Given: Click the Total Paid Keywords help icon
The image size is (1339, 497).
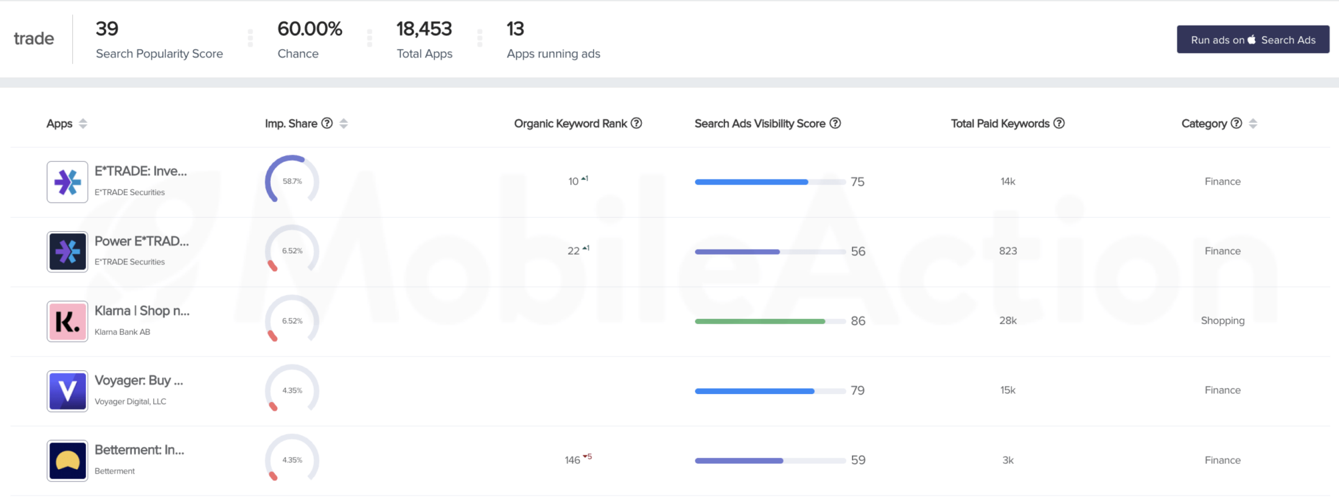Looking at the screenshot, I should pyautogui.click(x=1059, y=123).
